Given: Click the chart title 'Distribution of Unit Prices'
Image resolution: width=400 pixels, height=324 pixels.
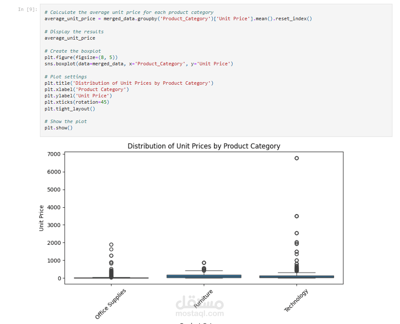Looking at the screenshot, I should 204,146.
